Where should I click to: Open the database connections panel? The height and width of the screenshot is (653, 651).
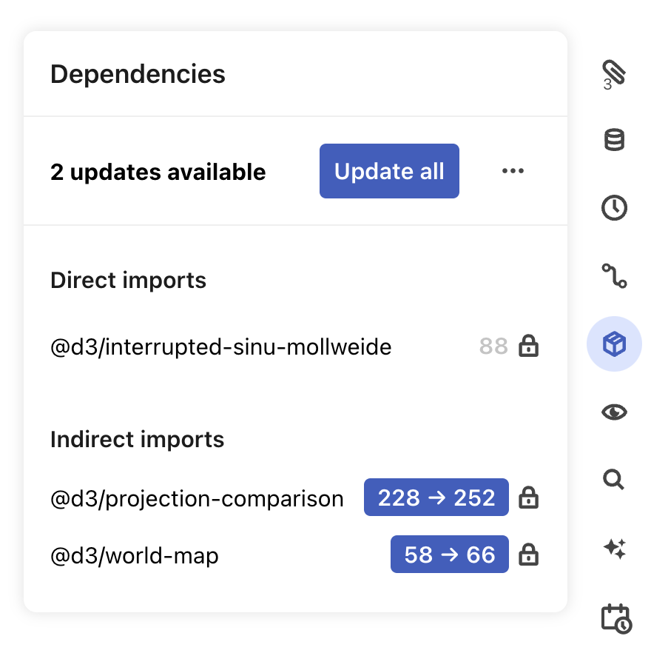[x=613, y=140]
